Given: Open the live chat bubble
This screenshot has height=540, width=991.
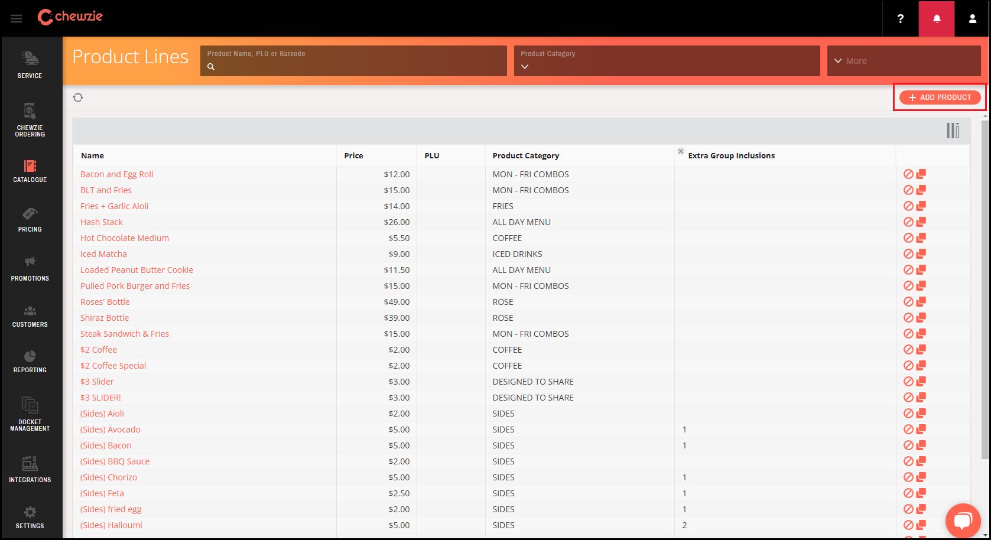Looking at the screenshot, I should 963,521.
